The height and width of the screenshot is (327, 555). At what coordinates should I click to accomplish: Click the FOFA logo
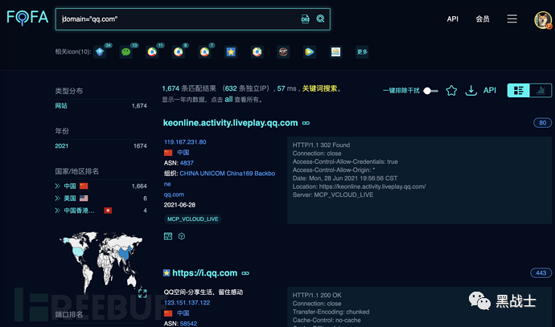pyautogui.click(x=27, y=18)
